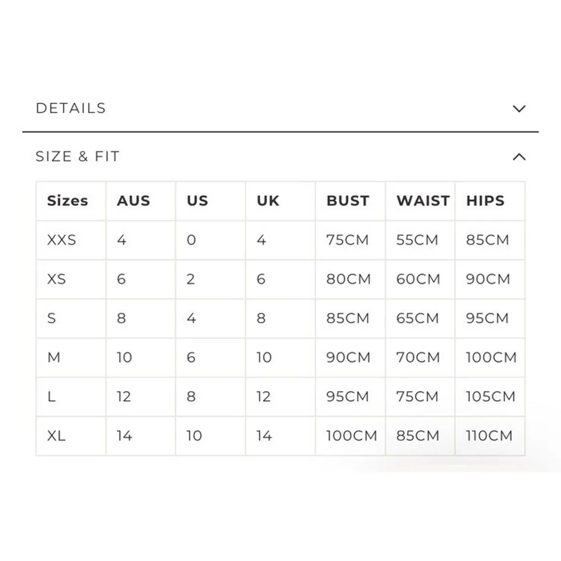
Task: Click the BUST column header
Action: pyautogui.click(x=348, y=200)
